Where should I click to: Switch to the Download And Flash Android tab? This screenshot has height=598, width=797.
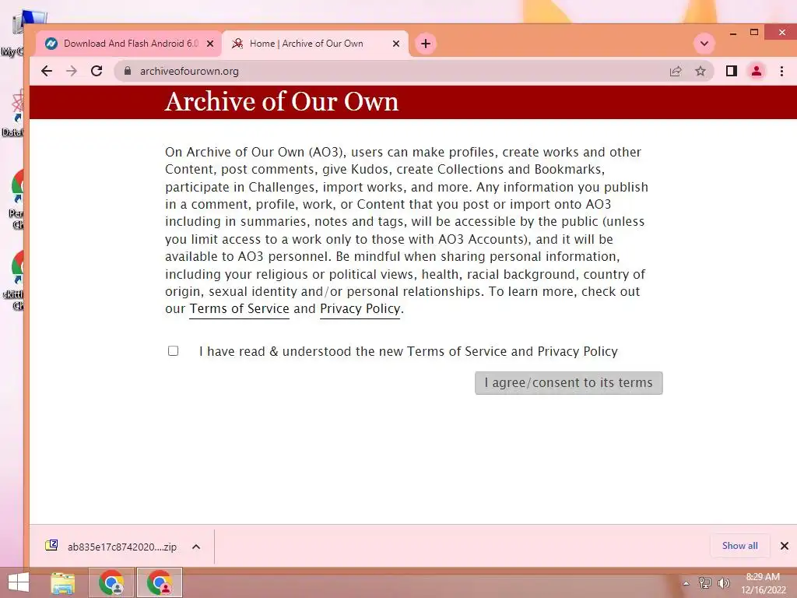coord(130,44)
